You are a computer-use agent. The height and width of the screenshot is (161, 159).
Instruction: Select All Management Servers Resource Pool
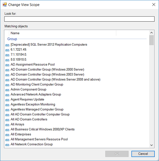tap(39, 139)
